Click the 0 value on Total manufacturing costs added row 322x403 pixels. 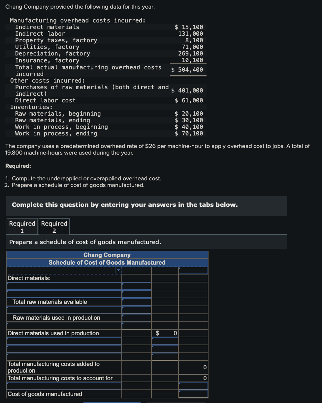(x=193, y=367)
